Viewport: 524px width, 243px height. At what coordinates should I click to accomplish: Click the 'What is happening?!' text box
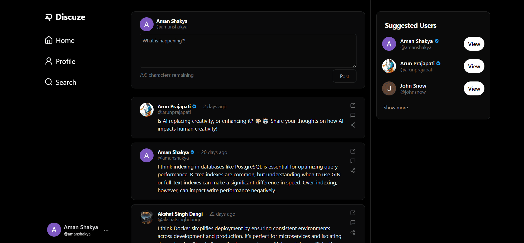click(x=248, y=51)
